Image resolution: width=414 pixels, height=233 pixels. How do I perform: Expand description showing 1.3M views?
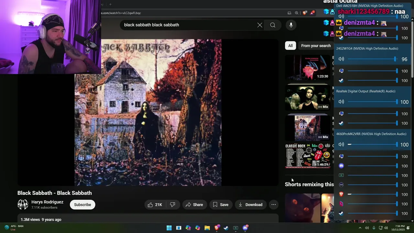tap(148, 219)
